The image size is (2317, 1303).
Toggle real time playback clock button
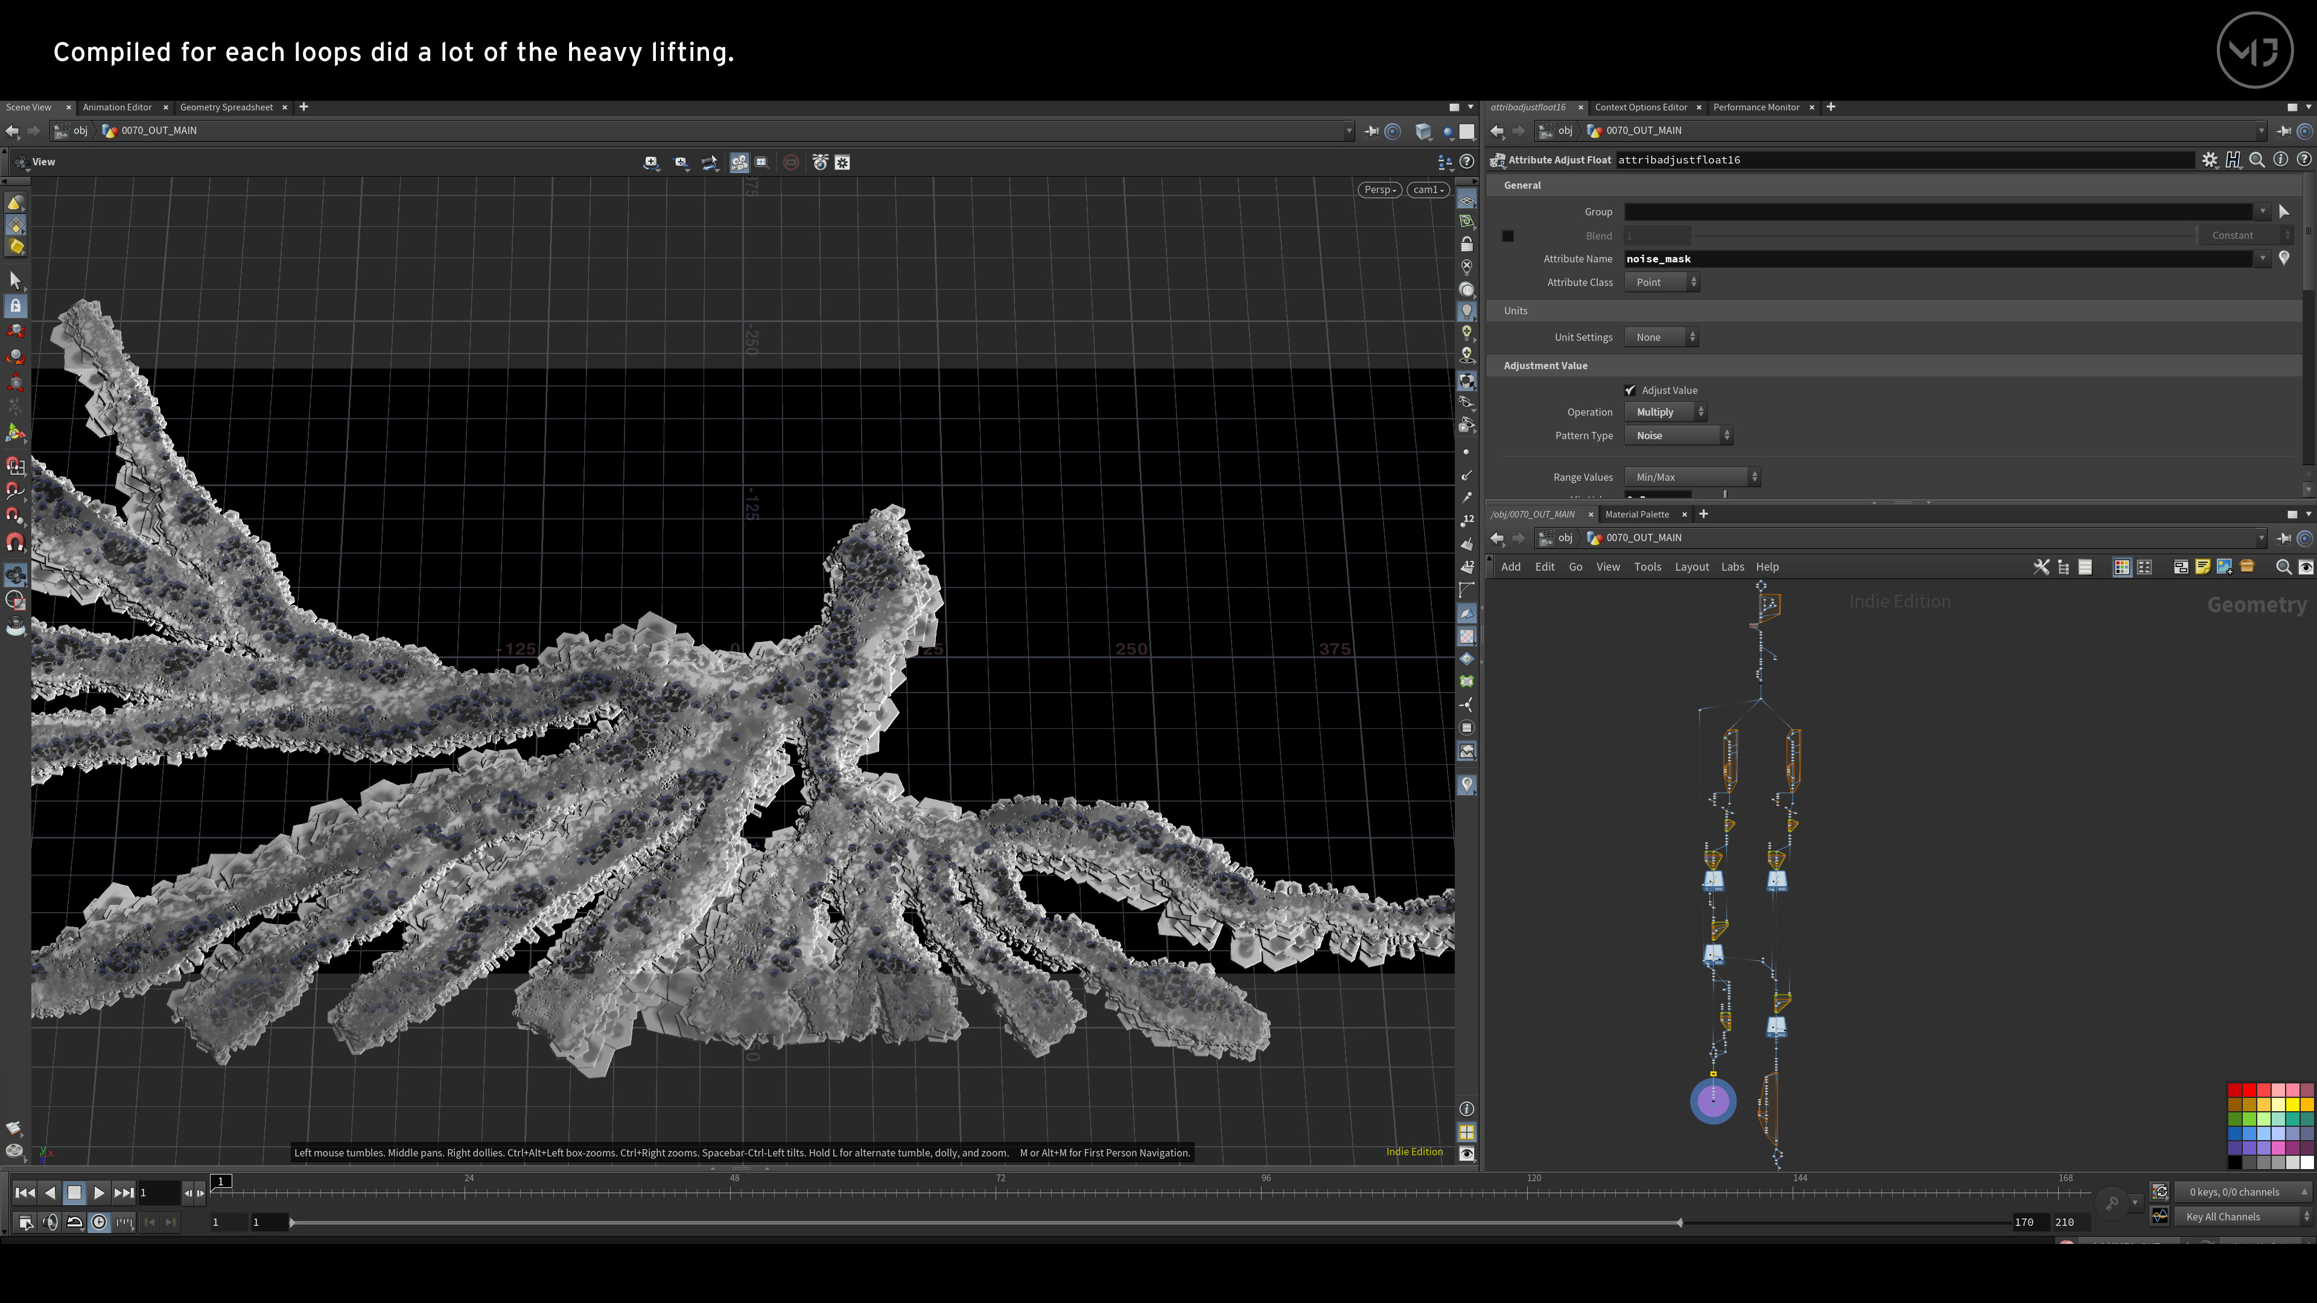pos(99,1222)
